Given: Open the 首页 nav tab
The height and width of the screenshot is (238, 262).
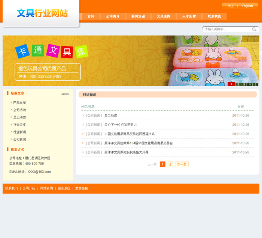Looking at the screenshot, I should pos(91,16).
